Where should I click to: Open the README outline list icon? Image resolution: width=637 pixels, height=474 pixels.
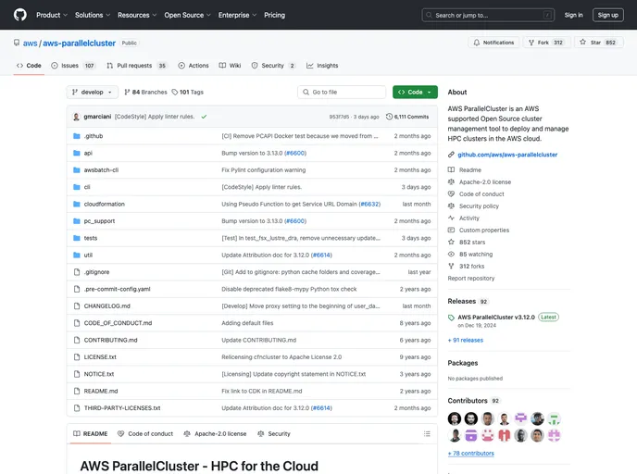[427, 434]
